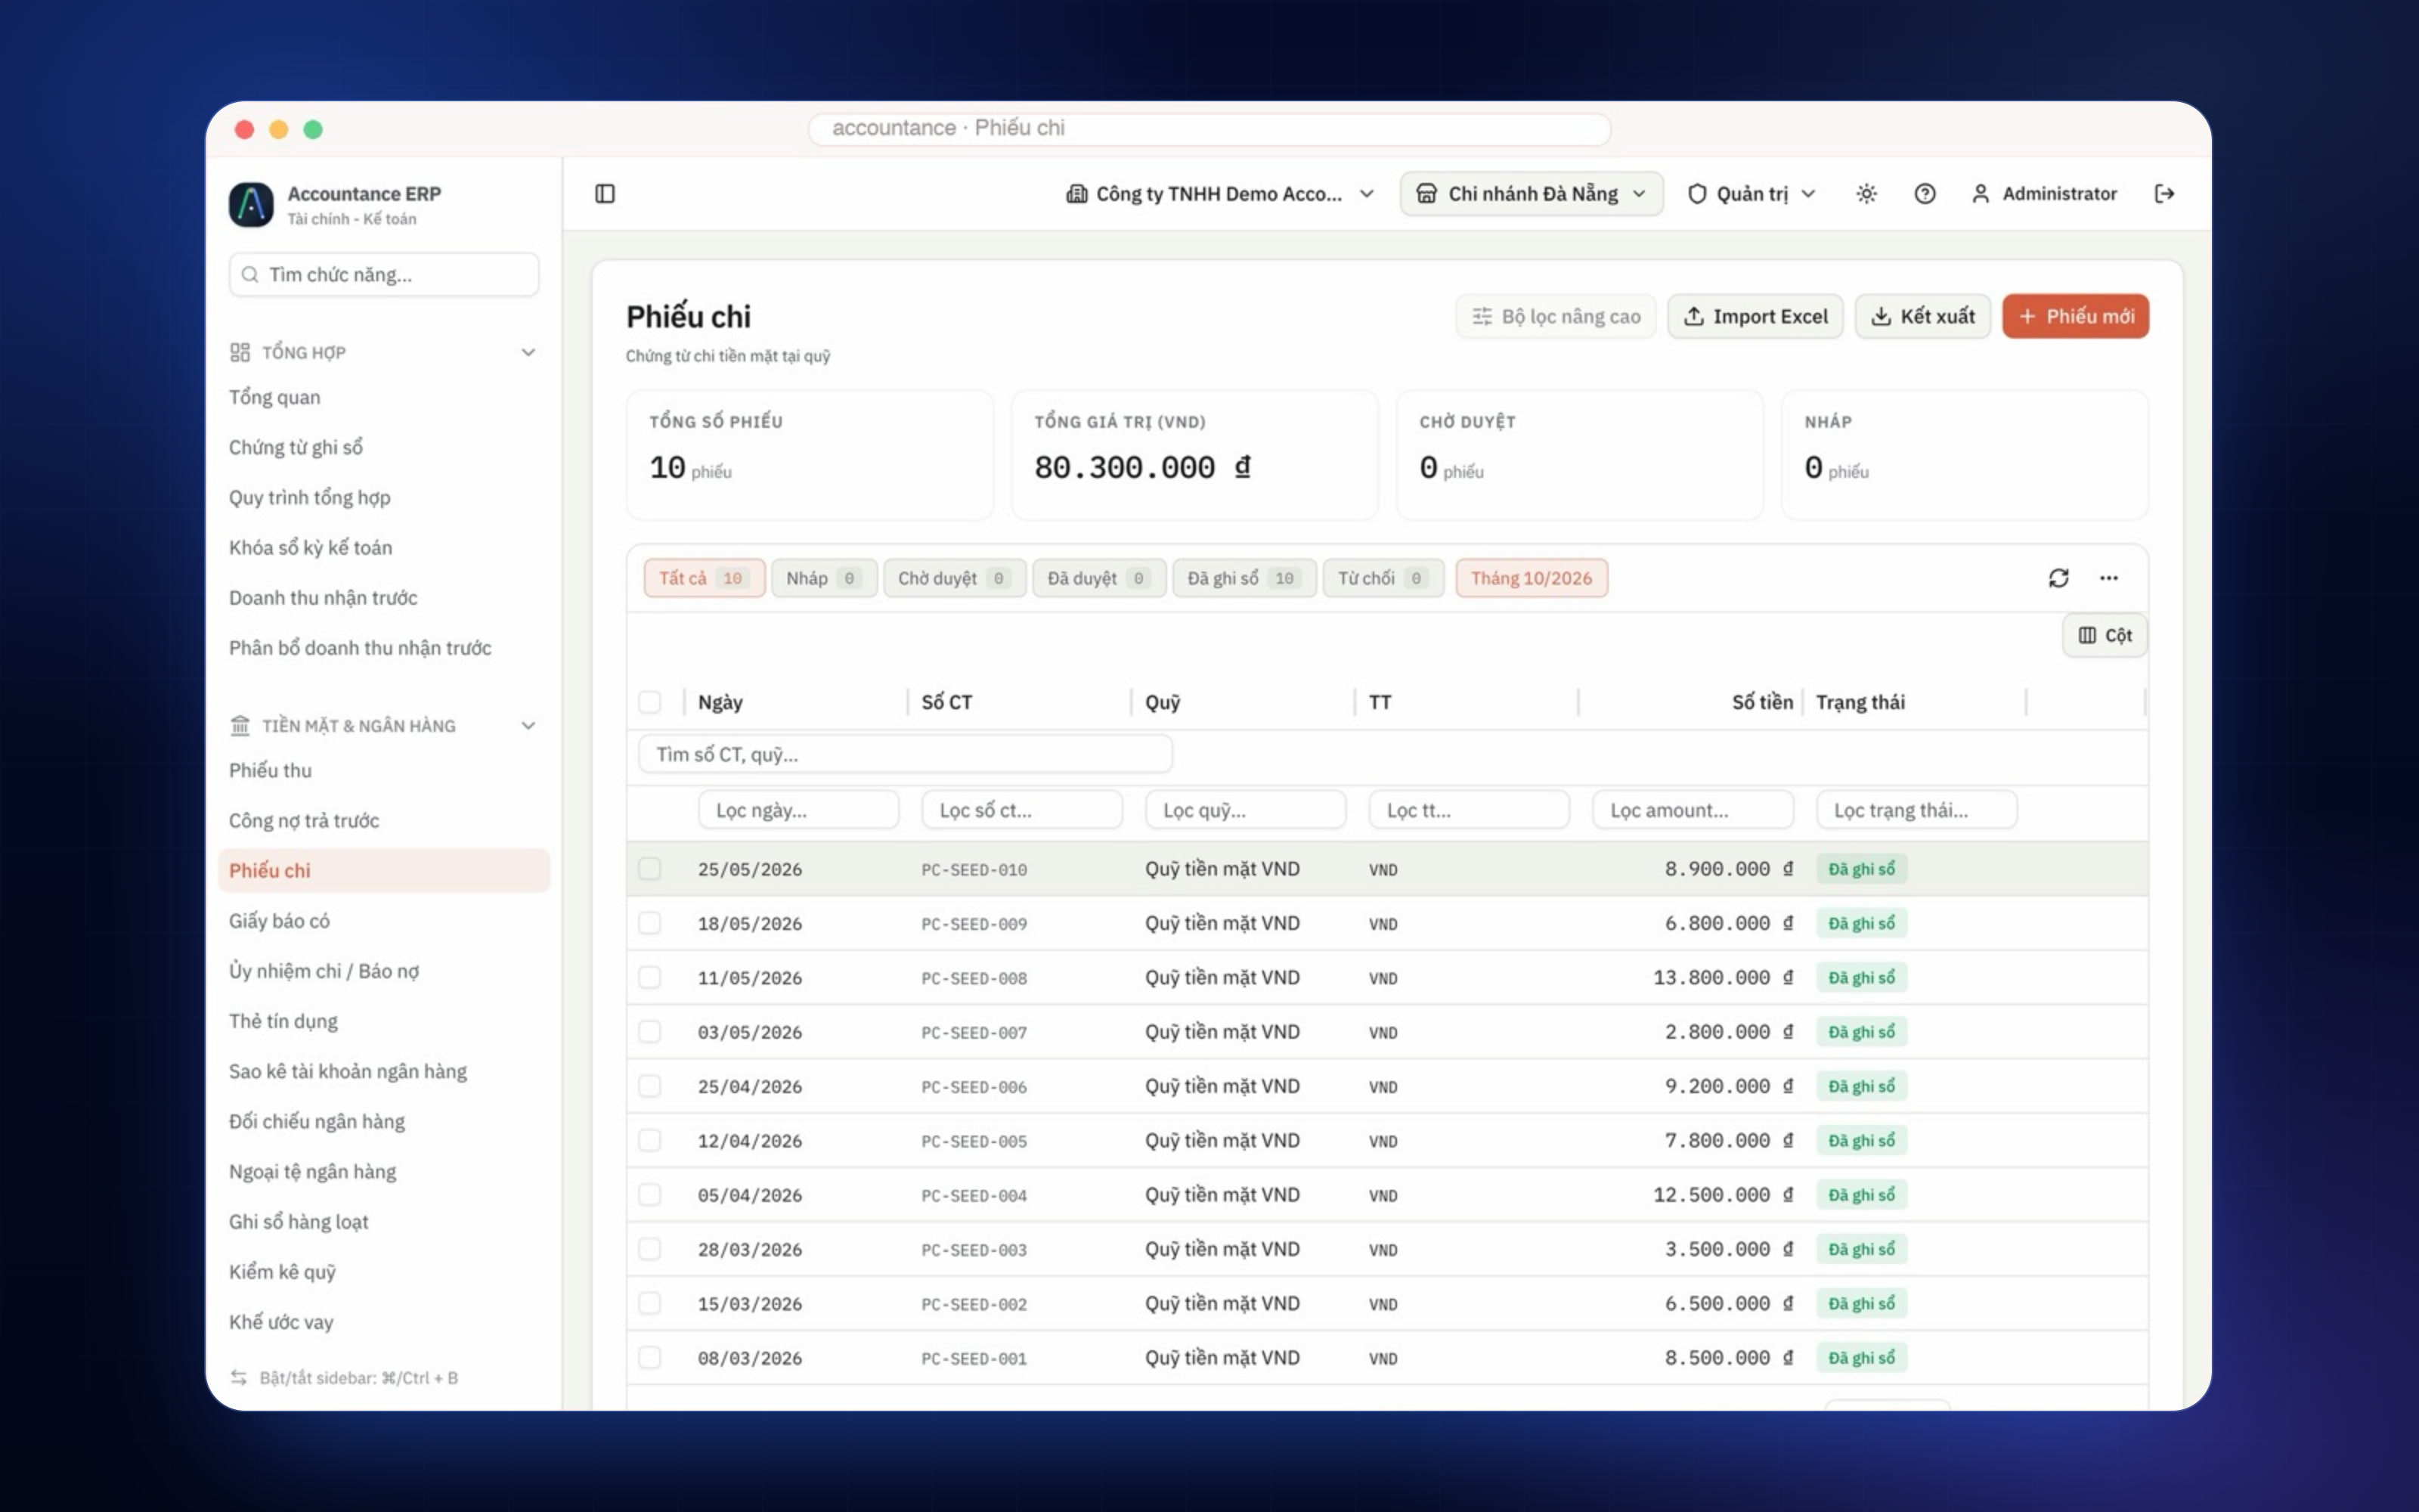Click the Kết xuất export button

[1922, 316]
